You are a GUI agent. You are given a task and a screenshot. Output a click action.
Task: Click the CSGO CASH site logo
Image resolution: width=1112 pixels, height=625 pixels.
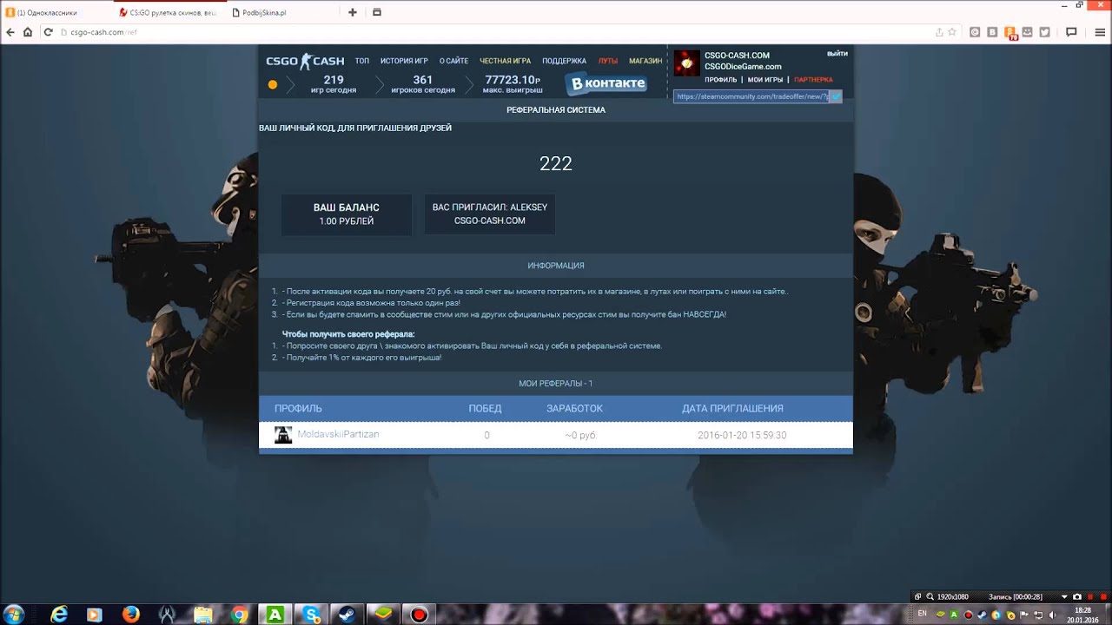tap(305, 61)
